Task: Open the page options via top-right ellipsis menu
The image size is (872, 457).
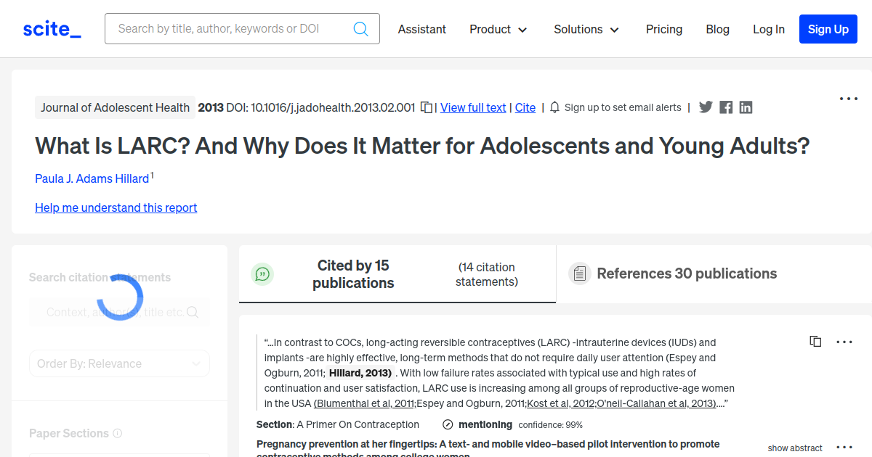Action: click(x=848, y=98)
